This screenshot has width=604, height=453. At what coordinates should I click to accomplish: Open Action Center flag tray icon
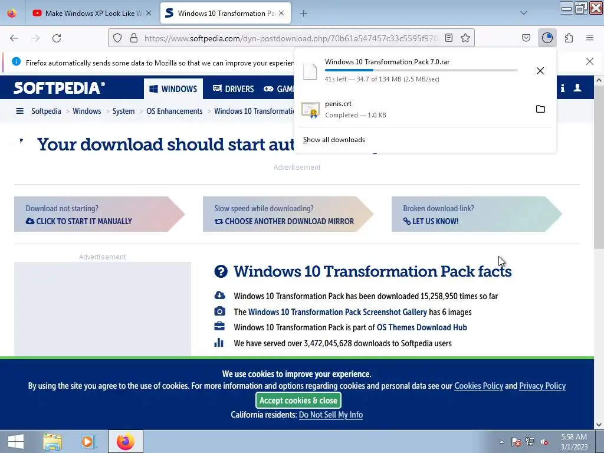tap(516, 442)
